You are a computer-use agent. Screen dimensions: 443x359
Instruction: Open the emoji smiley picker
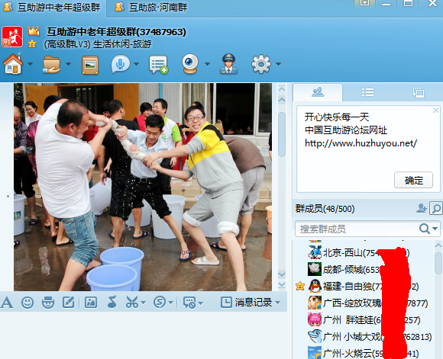click(x=27, y=303)
